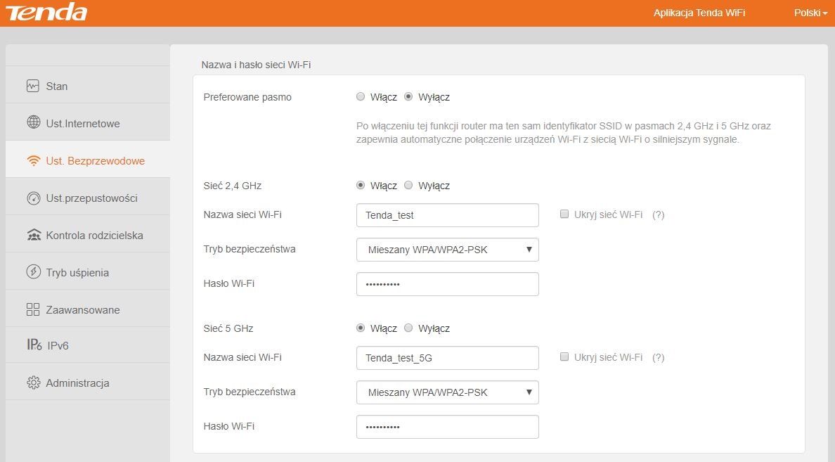The height and width of the screenshot is (462, 835).
Task: Open the Polski language dropdown
Action: coord(810,13)
